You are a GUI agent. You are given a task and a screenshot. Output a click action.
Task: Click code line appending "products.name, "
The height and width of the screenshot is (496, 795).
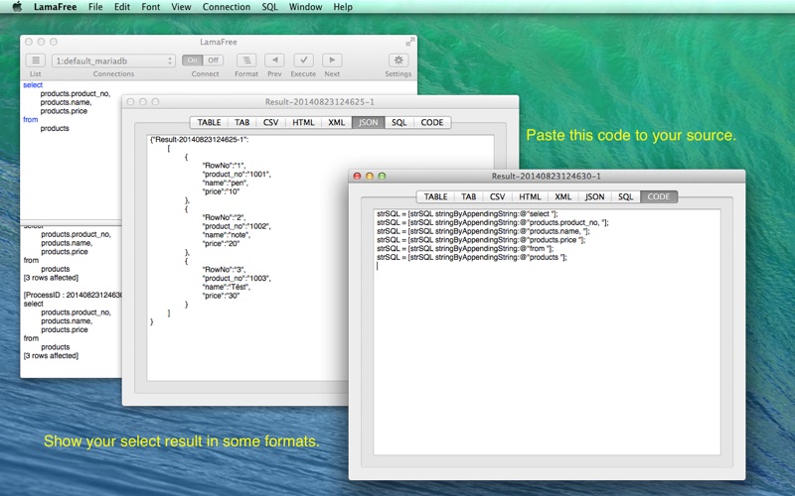(x=483, y=231)
